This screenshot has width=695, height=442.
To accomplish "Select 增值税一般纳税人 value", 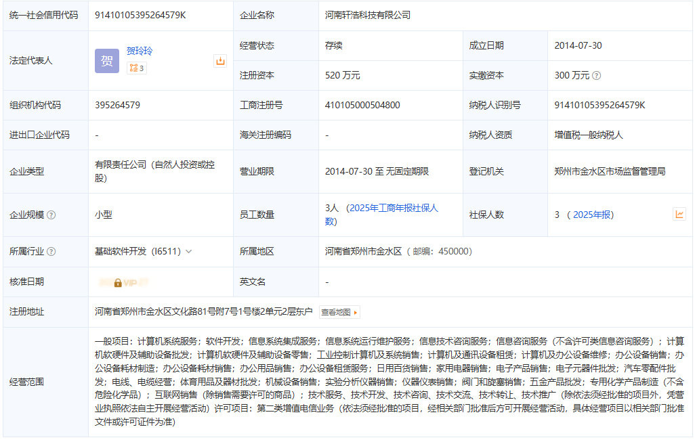I will (x=589, y=135).
